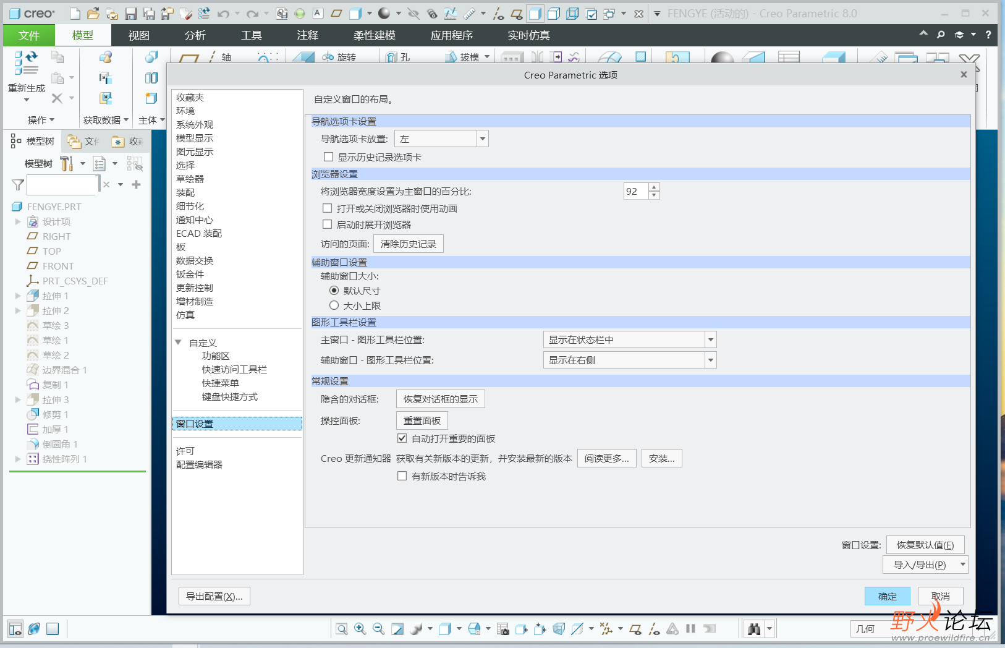
Task: Click the filter funnel icon in model tree
Action: click(x=18, y=184)
